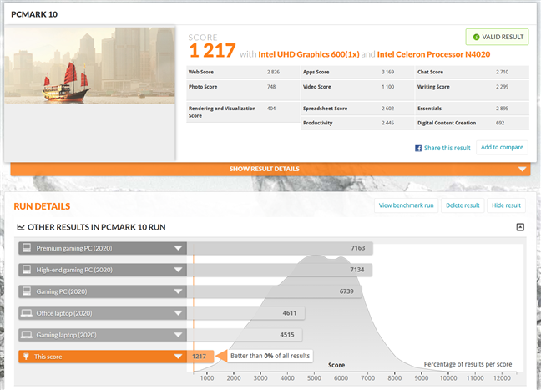Screen dimensions: 541x390
Task: Click the 4515 Gaming laptop score bar
Action: 245,335
